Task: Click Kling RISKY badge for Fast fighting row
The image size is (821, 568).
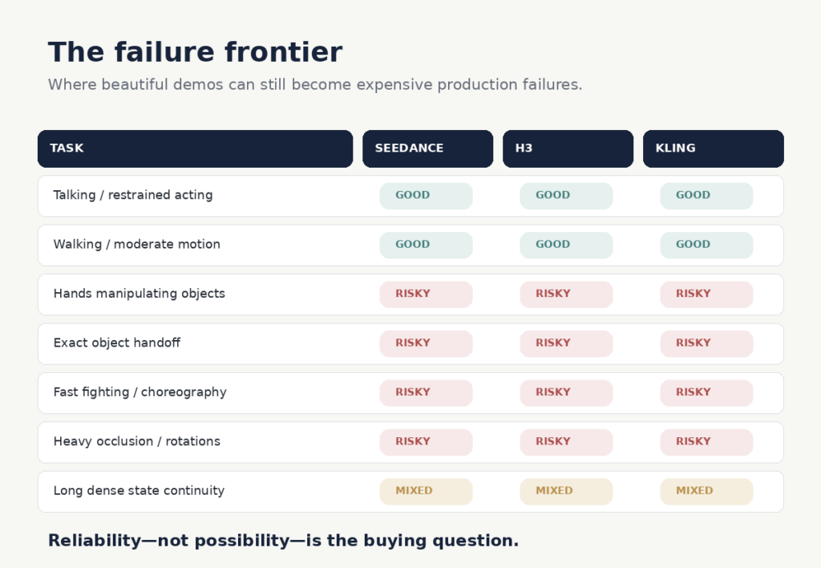Action: point(706,393)
